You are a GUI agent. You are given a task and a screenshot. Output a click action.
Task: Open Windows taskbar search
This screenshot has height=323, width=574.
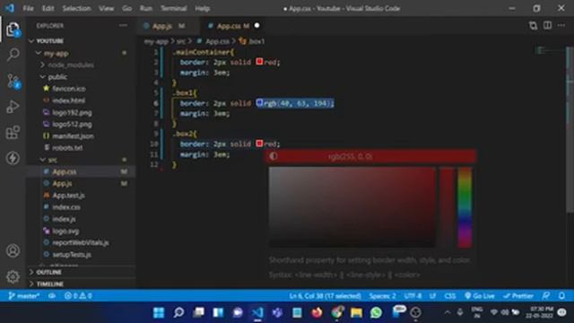[x=178, y=312]
